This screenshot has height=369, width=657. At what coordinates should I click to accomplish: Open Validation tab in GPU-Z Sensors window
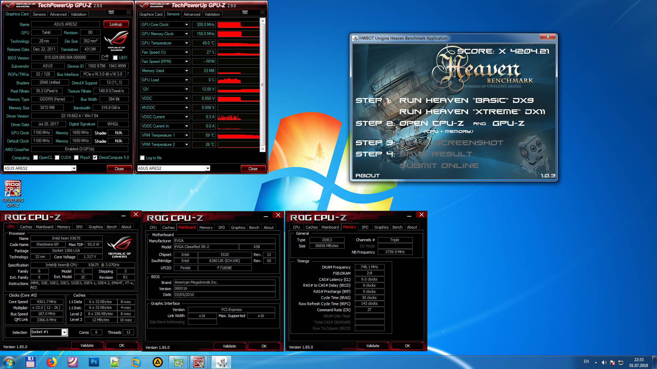pyautogui.click(x=212, y=14)
